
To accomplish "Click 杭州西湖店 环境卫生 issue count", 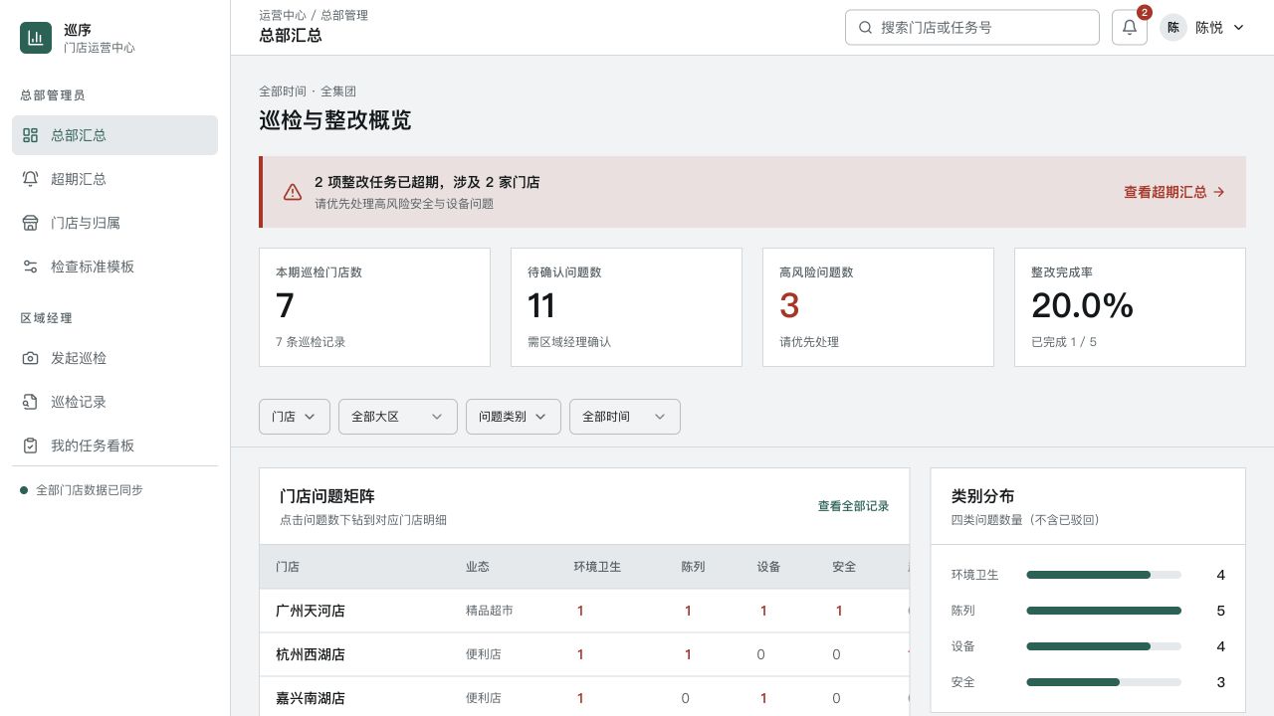I will pos(580,654).
